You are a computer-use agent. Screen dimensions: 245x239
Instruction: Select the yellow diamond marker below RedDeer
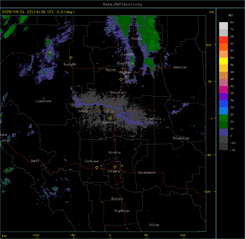[121, 79]
